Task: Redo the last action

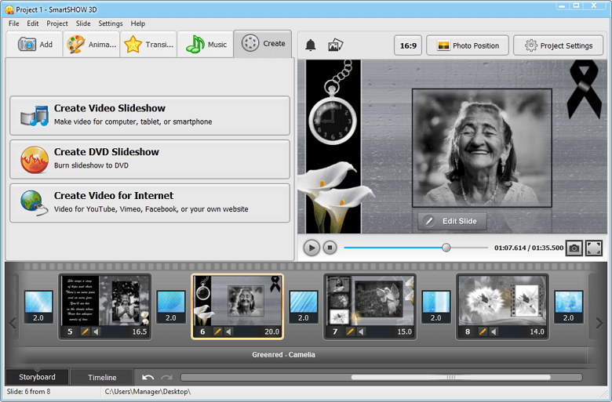Action: tap(166, 378)
